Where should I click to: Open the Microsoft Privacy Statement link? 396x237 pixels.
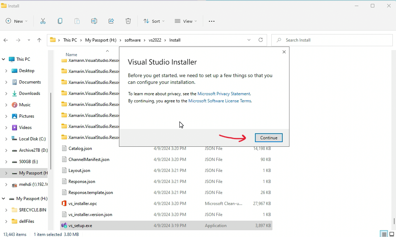click(x=224, y=94)
